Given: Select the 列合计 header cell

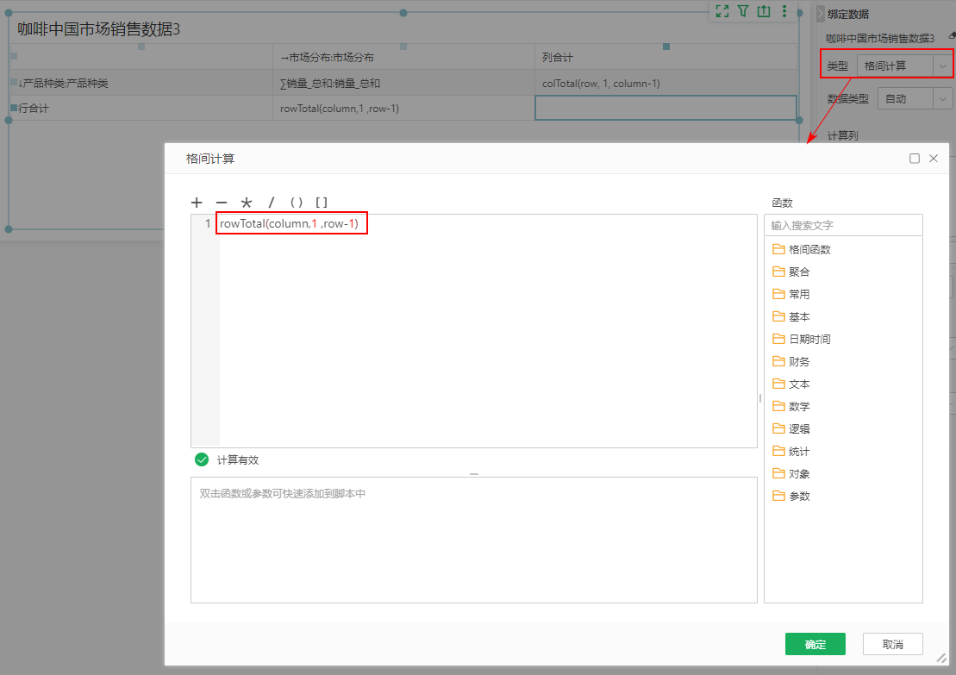Looking at the screenshot, I should 665,57.
